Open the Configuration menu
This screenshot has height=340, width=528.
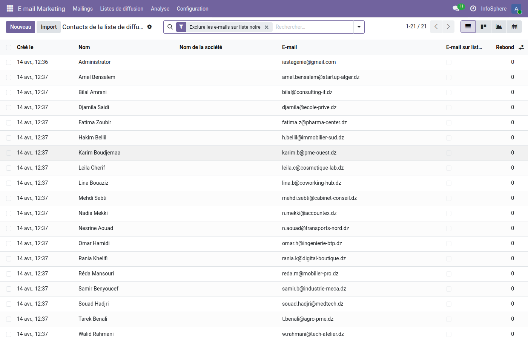[192, 8]
